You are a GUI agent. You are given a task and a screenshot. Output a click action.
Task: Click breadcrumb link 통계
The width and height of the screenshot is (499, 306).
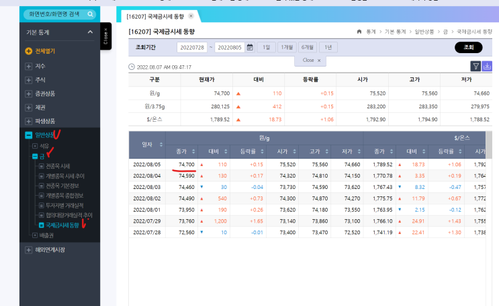[x=371, y=32]
